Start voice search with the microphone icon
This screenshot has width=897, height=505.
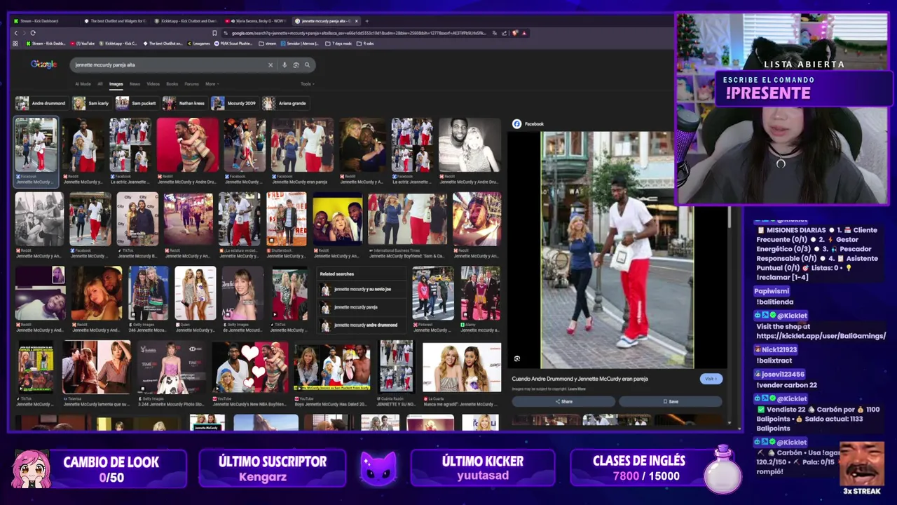(x=285, y=65)
